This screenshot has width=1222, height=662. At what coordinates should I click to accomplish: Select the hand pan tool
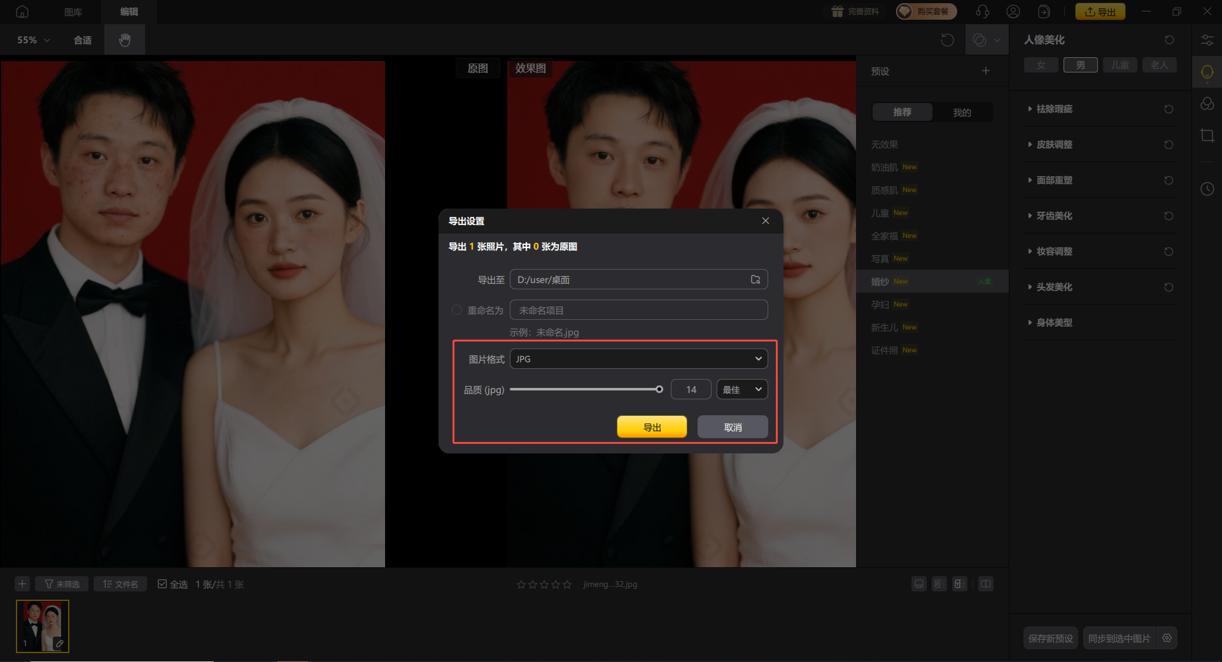[125, 40]
